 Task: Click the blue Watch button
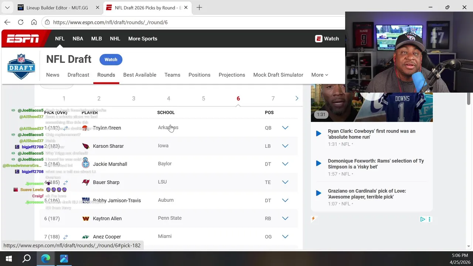[111, 59]
